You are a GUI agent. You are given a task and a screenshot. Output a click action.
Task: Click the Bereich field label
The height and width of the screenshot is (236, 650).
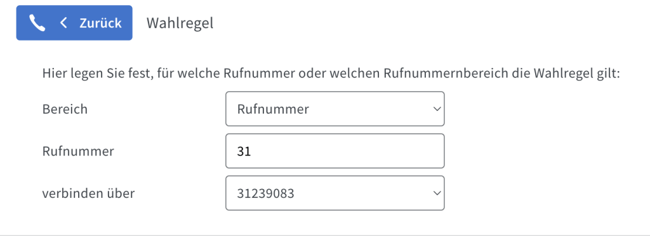pos(65,109)
